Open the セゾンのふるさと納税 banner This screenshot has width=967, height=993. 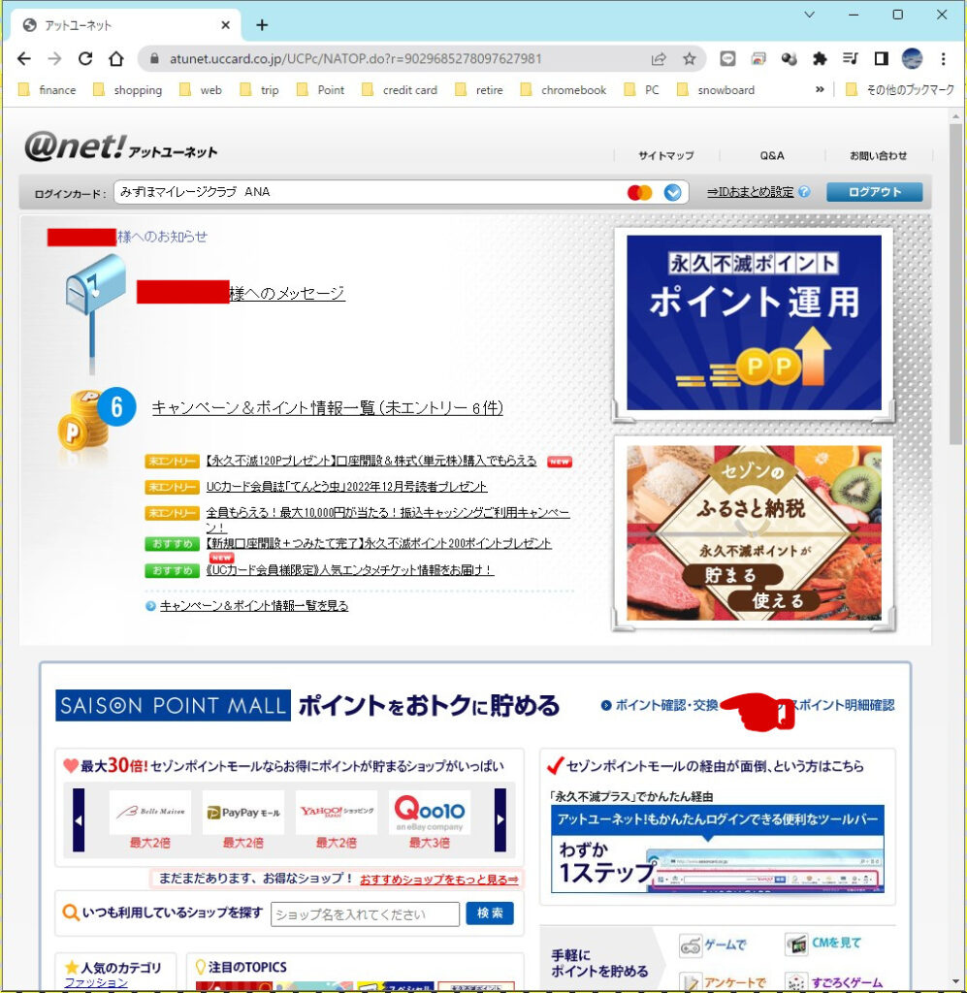click(754, 533)
